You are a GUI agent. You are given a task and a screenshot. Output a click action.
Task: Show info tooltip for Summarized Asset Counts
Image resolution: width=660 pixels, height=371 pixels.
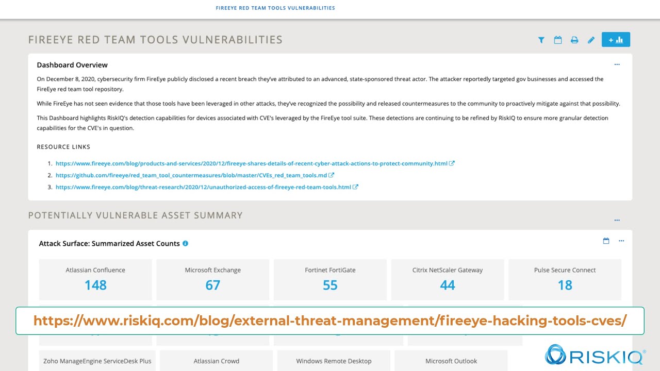tap(185, 243)
